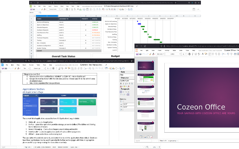This screenshot has height=149, width=239.
Task: Click Save icon in presentation toolbar
Action: pos(138,54)
